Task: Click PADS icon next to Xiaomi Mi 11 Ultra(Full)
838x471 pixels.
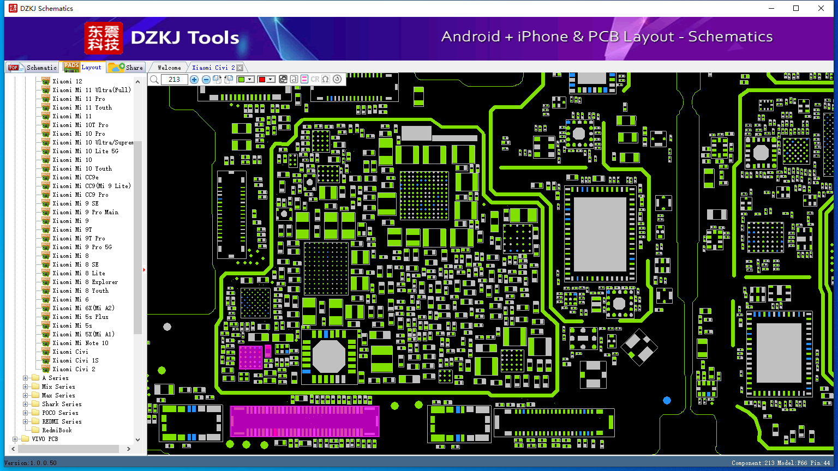Action: (x=46, y=90)
